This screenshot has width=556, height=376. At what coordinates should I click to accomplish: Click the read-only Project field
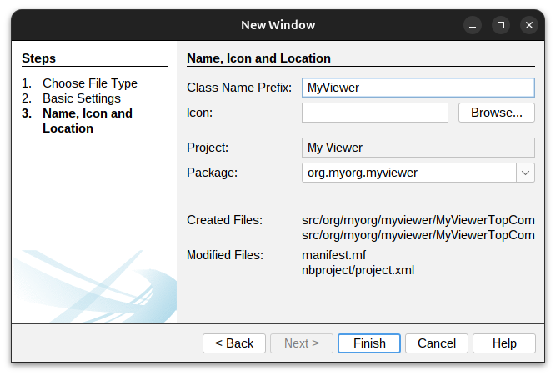point(418,148)
